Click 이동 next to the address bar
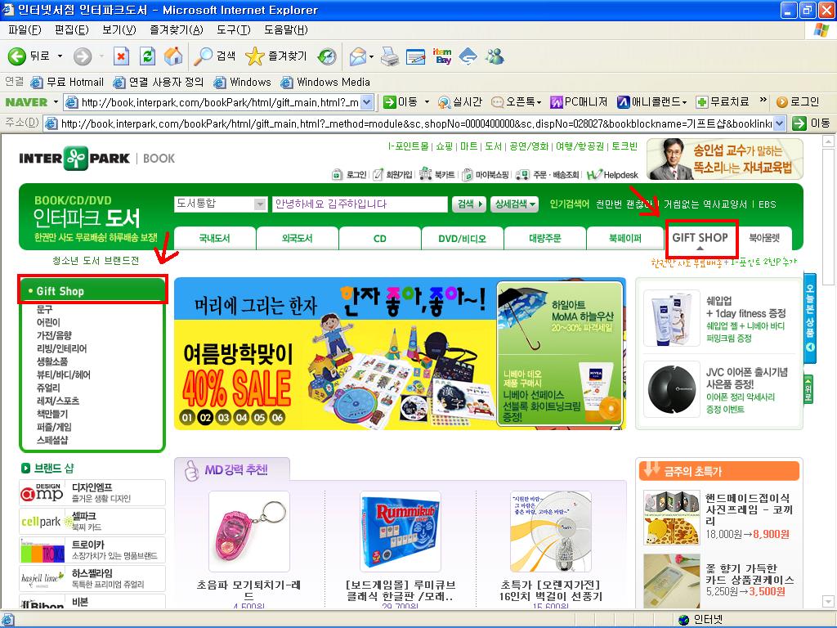 (812, 123)
